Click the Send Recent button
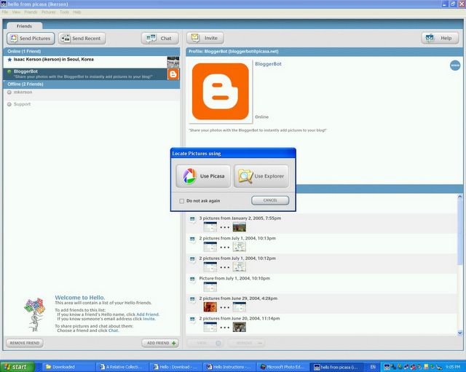This screenshot has height=372, width=466. (82, 39)
